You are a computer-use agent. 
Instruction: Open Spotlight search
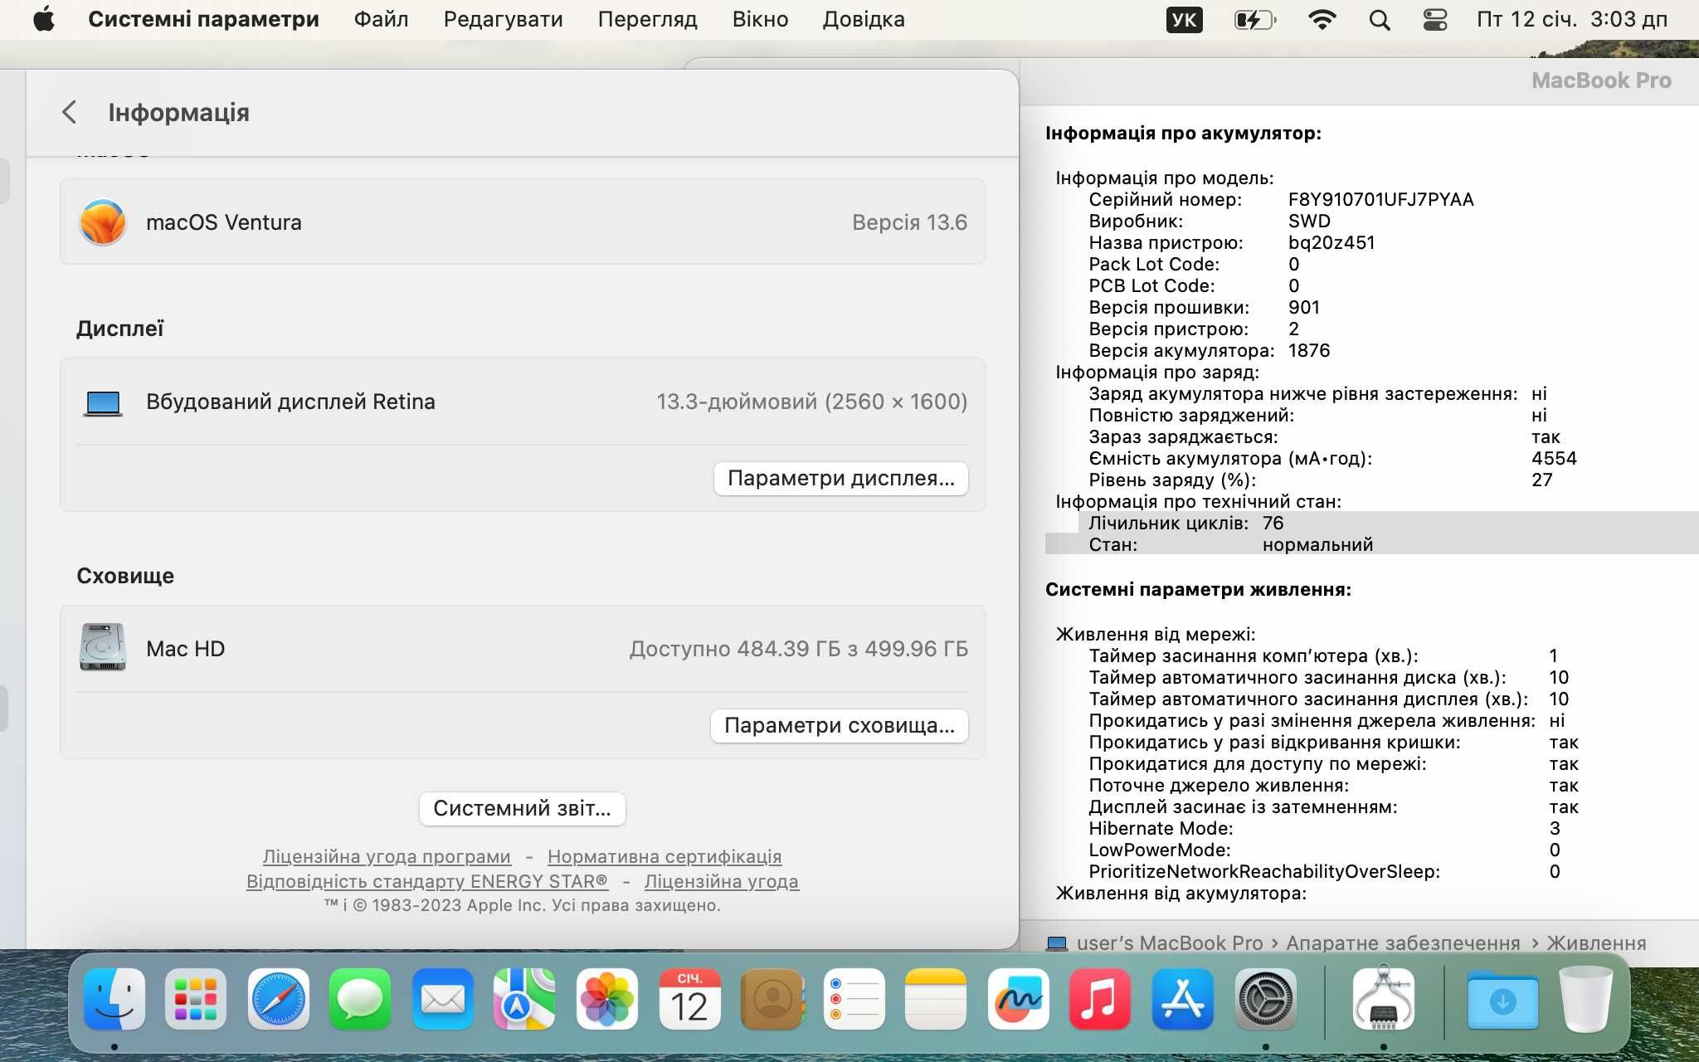click(1380, 20)
